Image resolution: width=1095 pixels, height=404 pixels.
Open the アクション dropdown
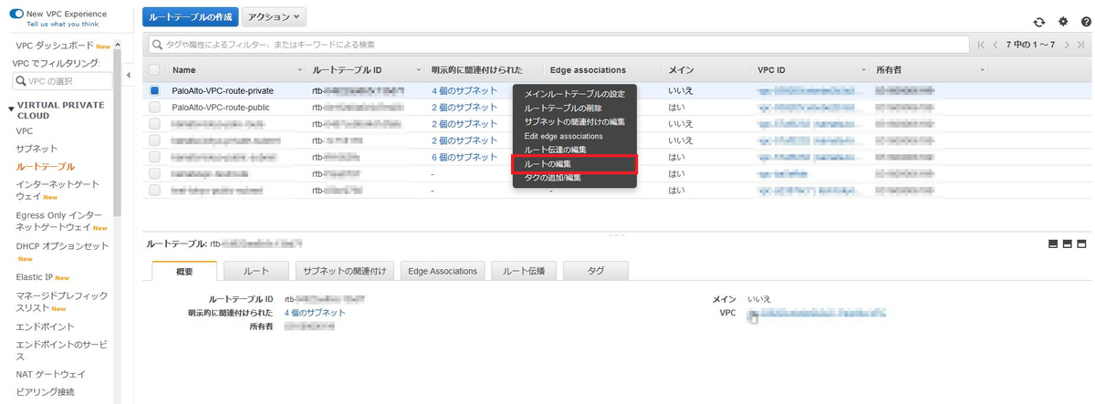click(276, 17)
